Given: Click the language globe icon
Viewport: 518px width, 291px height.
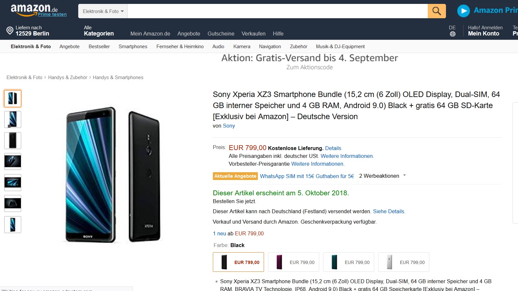Looking at the screenshot, I should pyautogui.click(x=452, y=34).
